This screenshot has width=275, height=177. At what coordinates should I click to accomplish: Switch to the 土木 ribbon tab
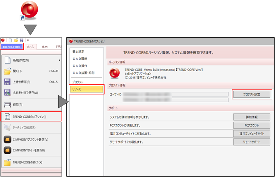point(45,47)
